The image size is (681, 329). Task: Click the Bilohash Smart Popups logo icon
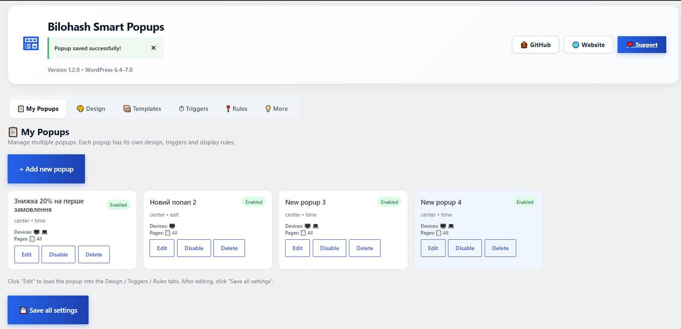coord(31,43)
